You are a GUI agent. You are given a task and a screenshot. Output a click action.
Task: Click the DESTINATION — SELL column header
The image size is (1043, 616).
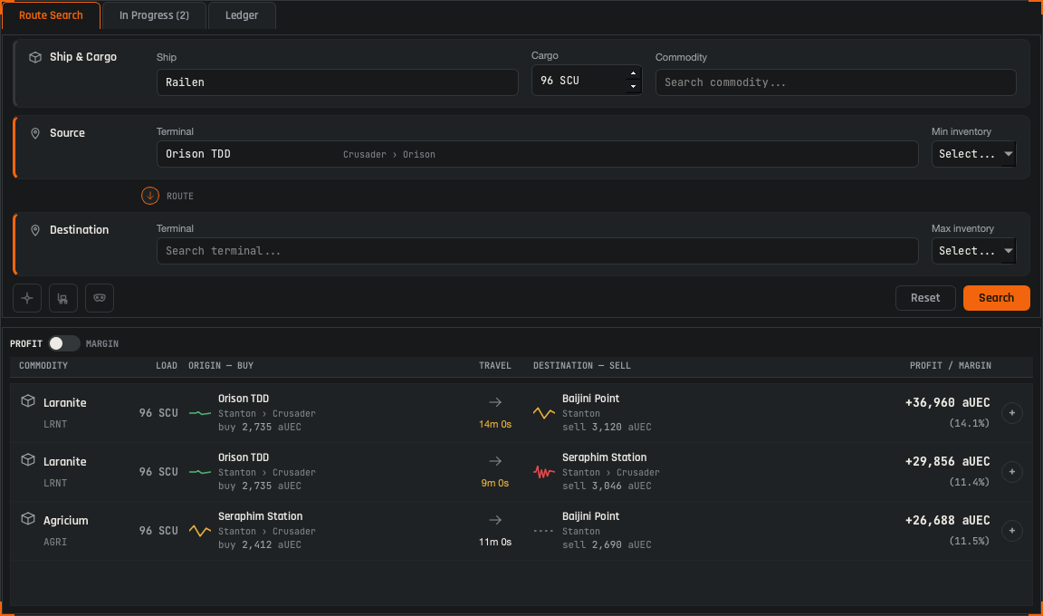pyautogui.click(x=582, y=366)
